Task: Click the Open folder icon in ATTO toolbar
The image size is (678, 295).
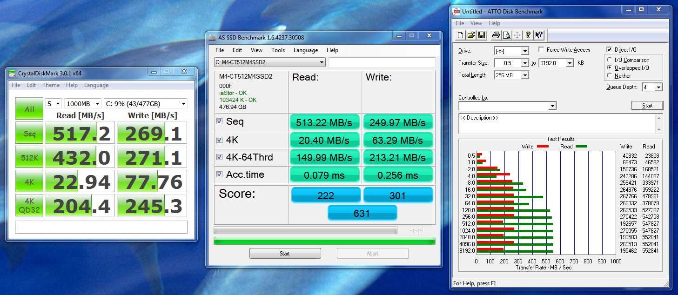Action: click(x=471, y=35)
